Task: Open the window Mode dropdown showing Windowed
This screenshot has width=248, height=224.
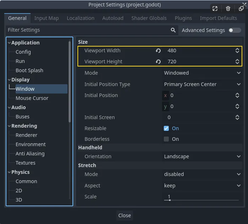Action: [202, 73]
